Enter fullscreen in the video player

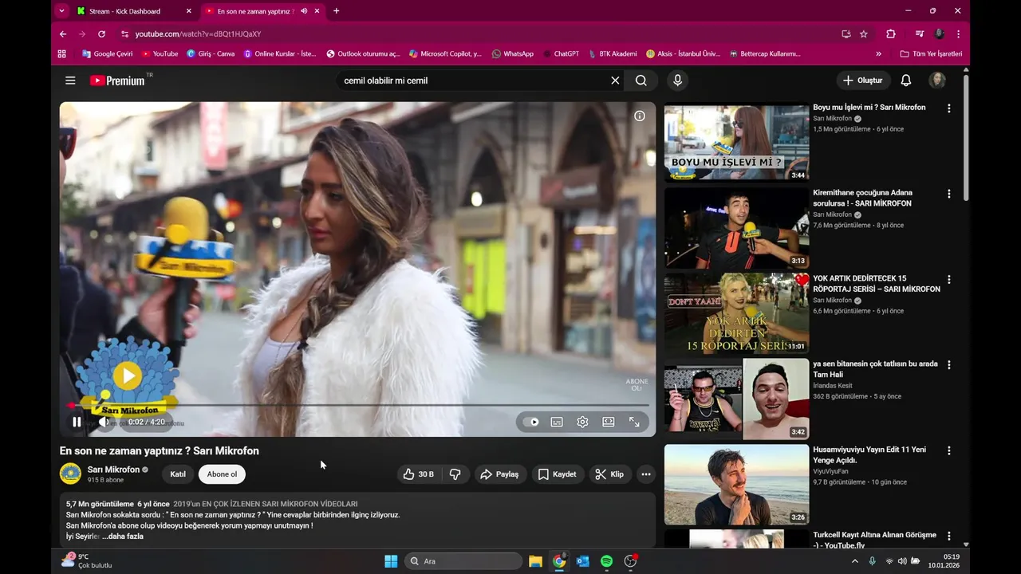(634, 422)
